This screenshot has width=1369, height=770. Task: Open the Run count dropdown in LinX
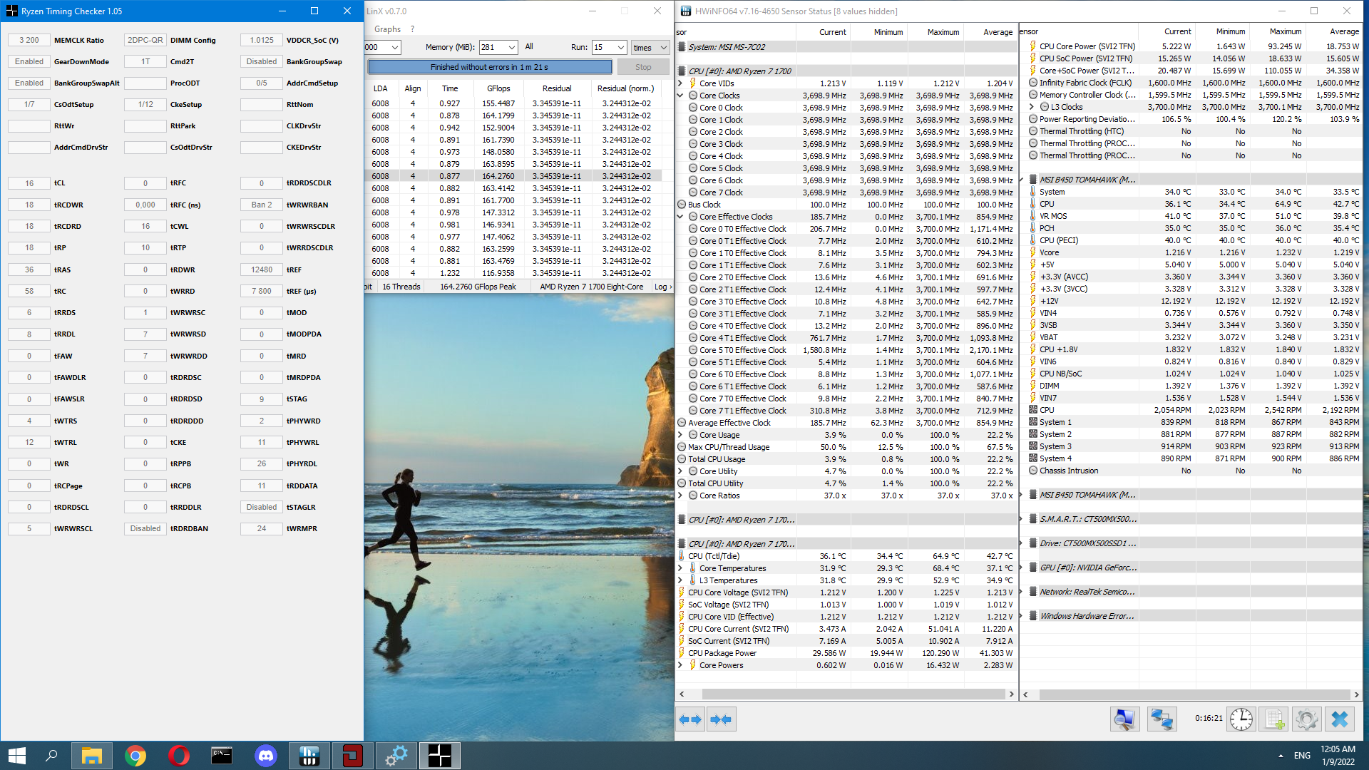coord(620,47)
